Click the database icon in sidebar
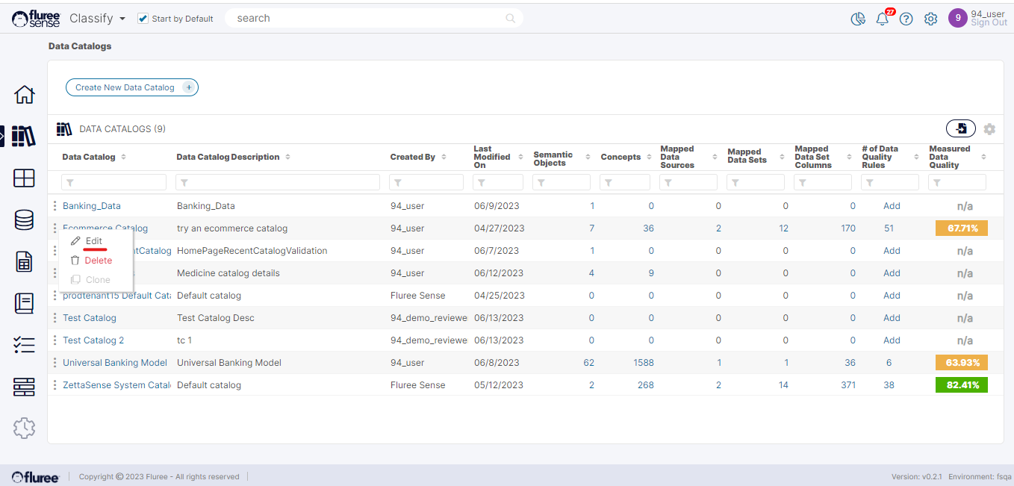1014x486 pixels. (24, 220)
